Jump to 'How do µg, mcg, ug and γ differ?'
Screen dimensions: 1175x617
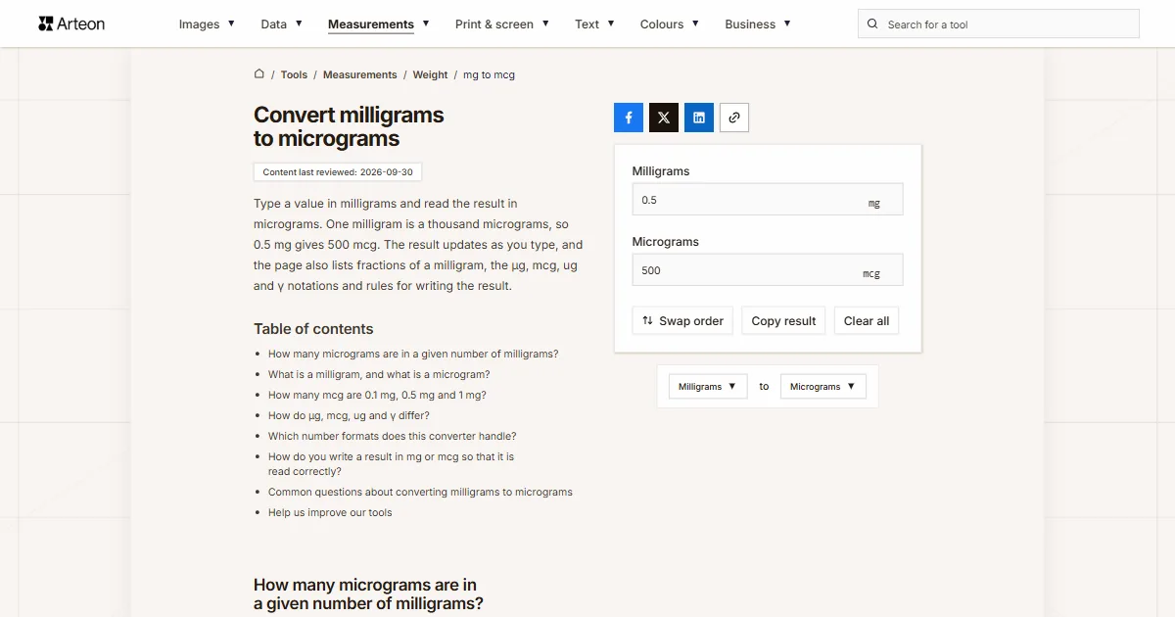point(349,415)
